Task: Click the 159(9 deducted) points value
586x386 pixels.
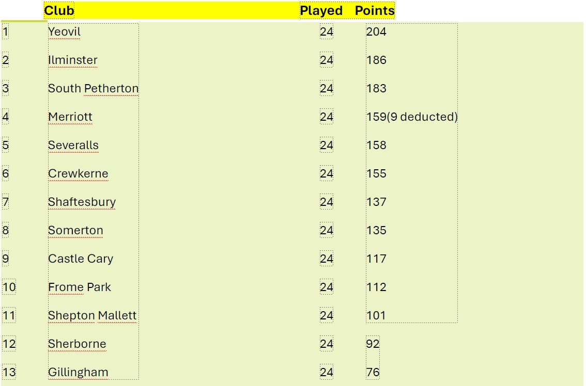Action: click(412, 117)
